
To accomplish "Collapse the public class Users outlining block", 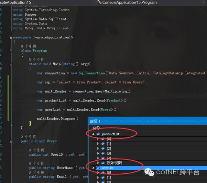I will (11, 141).
